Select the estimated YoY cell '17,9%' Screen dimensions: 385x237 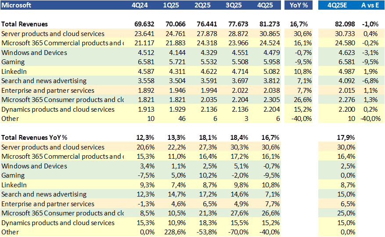click(x=346, y=138)
